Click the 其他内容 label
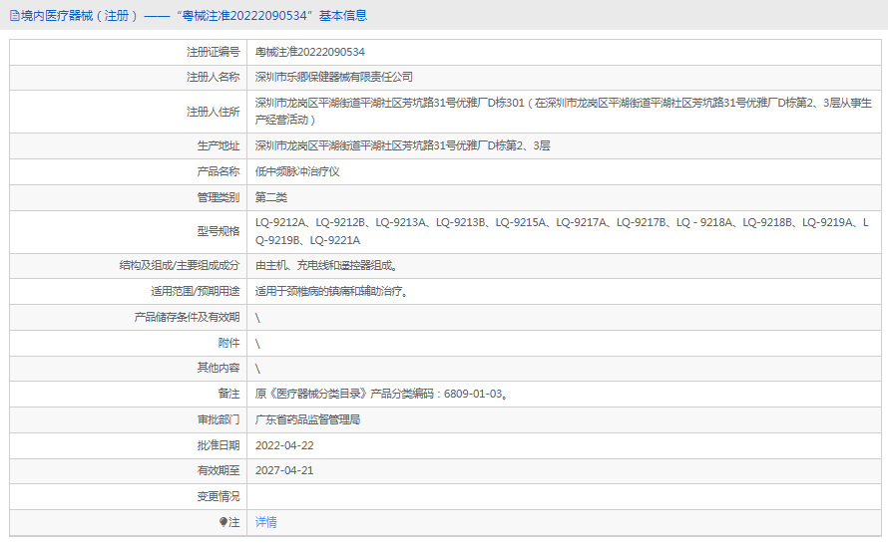This screenshot has height=545, width=888. tap(219, 368)
